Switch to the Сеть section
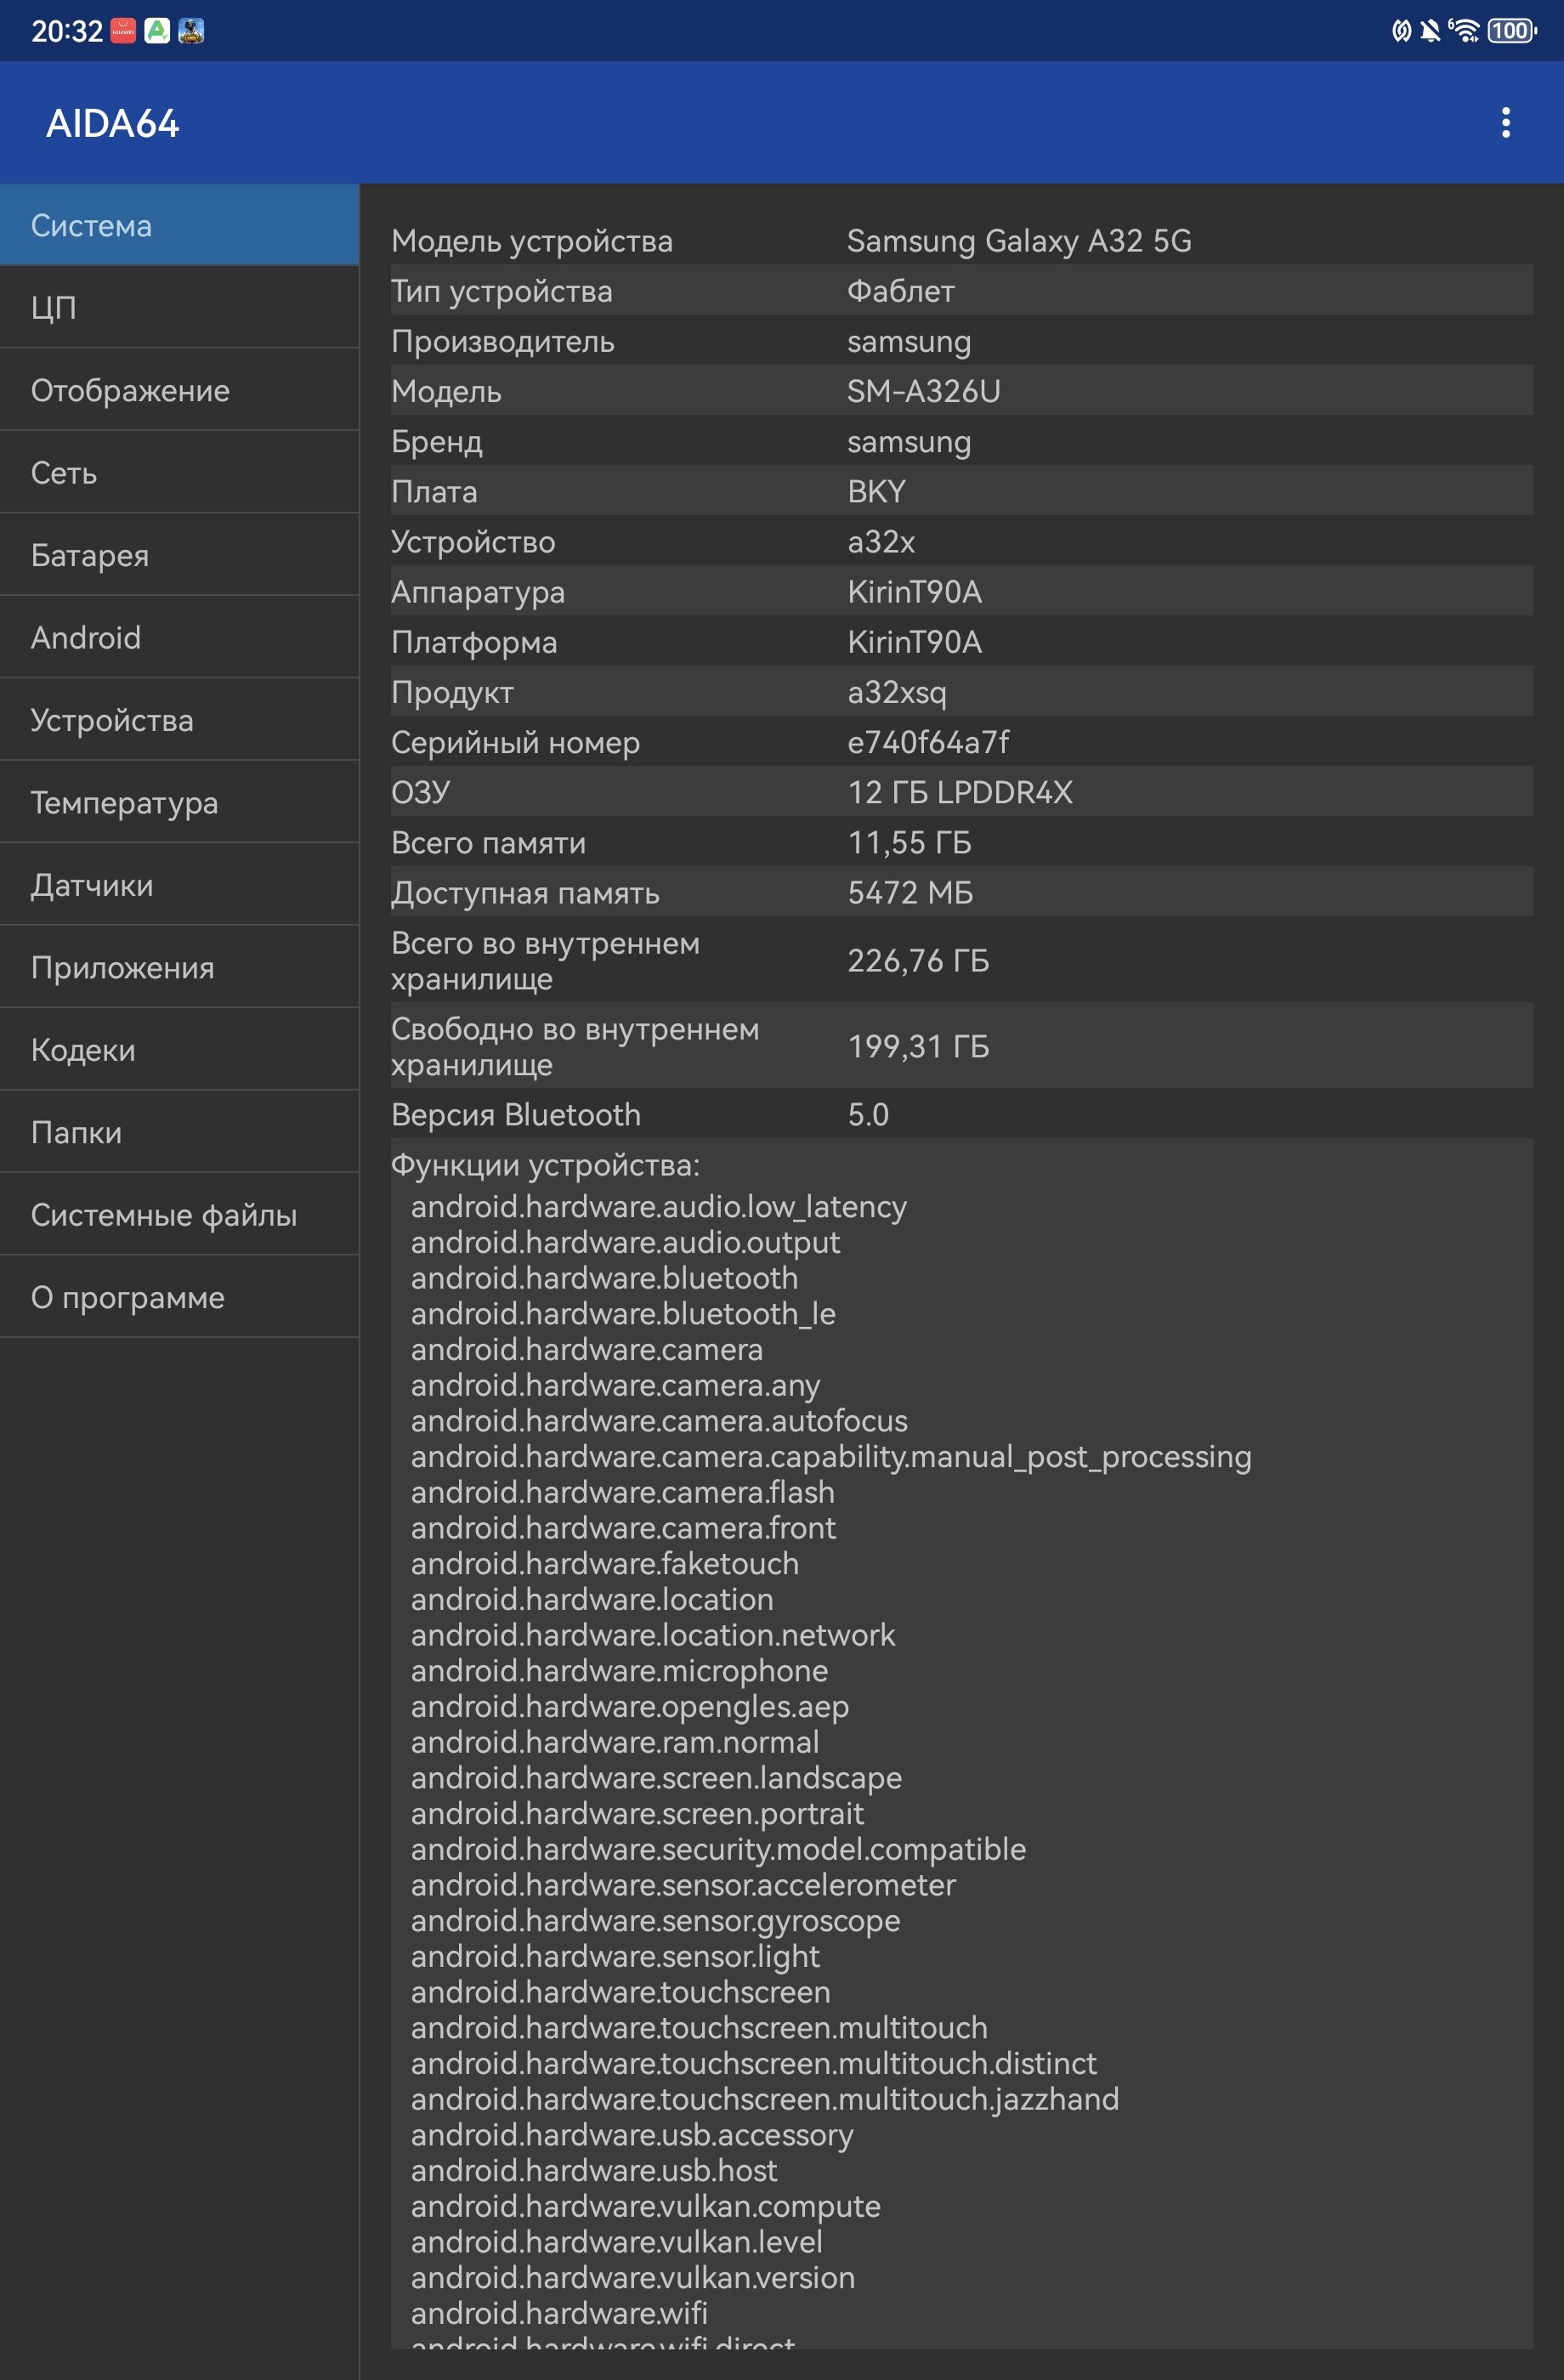 pos(180,472)
